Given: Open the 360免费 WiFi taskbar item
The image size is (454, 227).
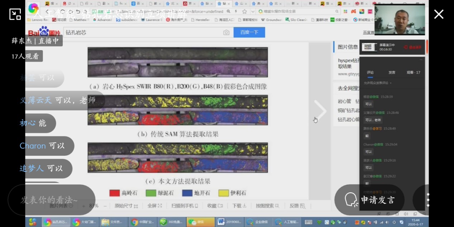Looking at the screenshot, I should 172,222.
